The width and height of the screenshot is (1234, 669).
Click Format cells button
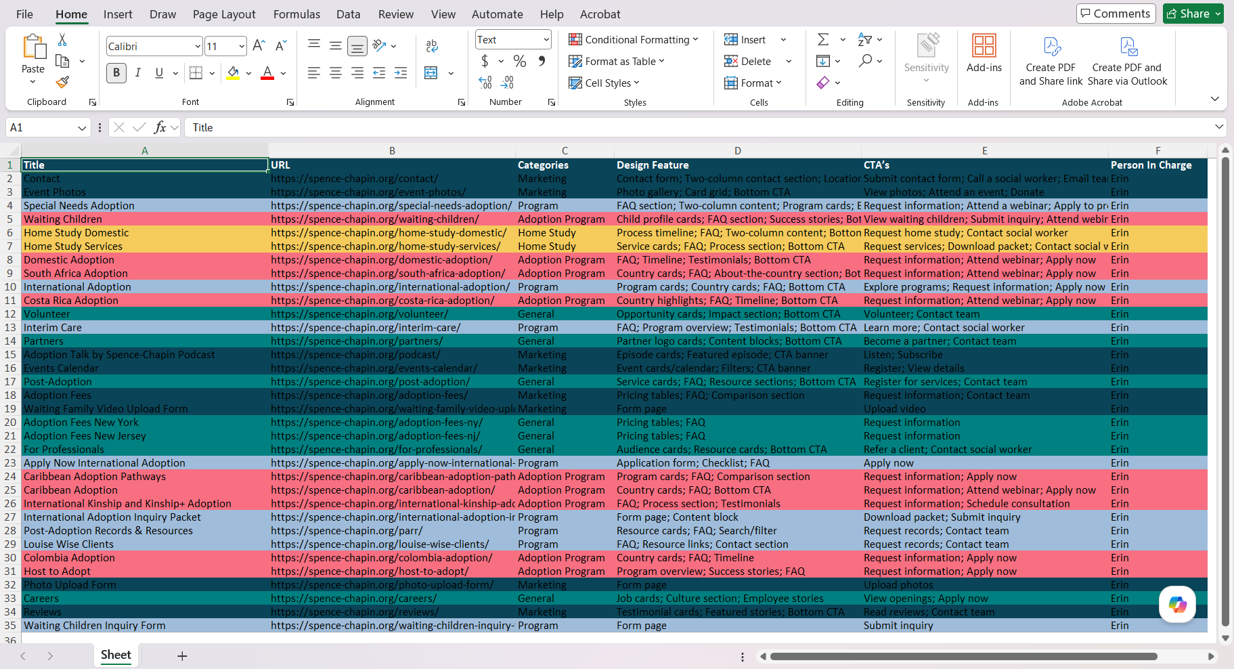[x=753, y=83]
